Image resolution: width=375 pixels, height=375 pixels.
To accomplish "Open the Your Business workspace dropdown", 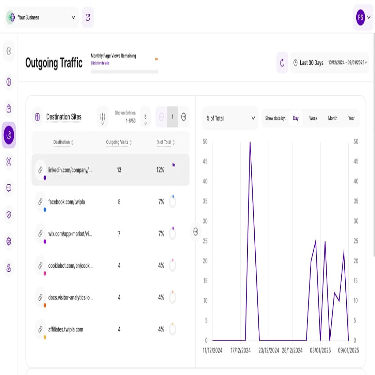I will [x=41, y=17].
